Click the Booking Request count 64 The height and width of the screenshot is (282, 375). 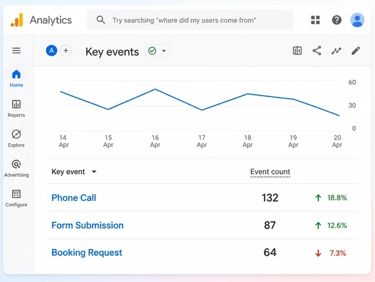(x=270, y=253)
